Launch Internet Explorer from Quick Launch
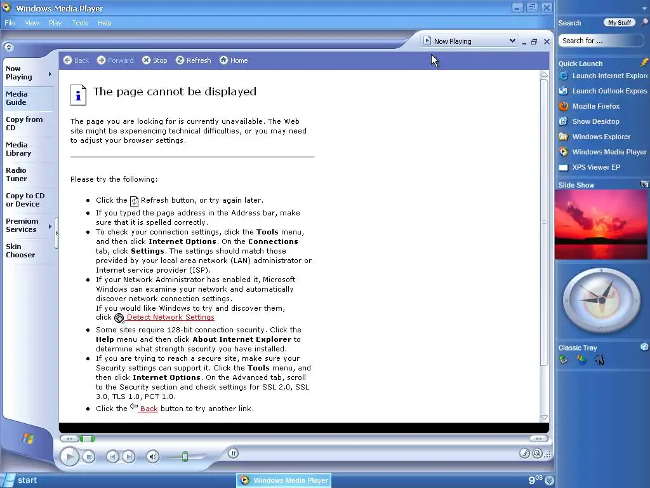Viewport: 650px width, 488px height. coord(604,76)
